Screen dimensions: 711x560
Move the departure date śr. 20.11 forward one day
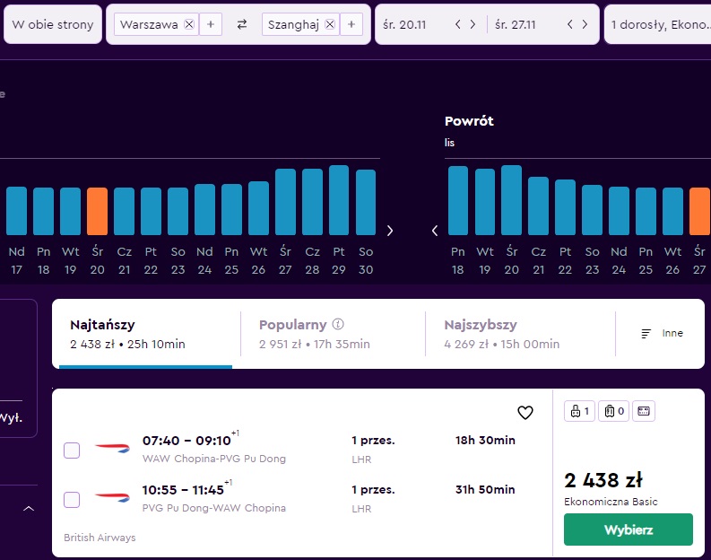coord(473,24)
